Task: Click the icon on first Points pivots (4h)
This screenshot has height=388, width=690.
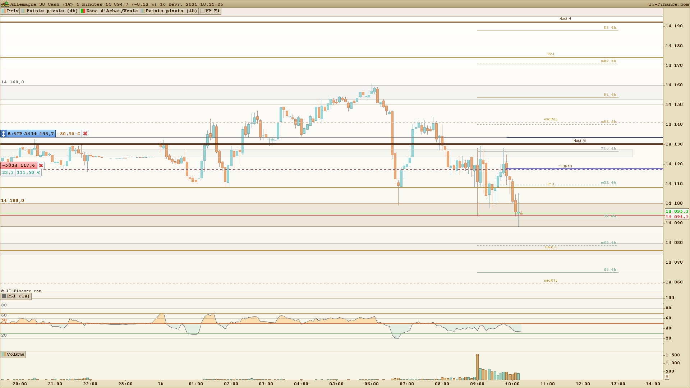Action: tap(23, 11)
